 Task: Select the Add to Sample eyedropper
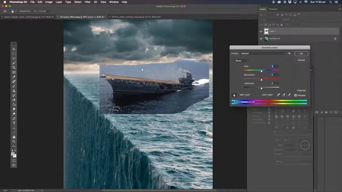click(284, 95)
